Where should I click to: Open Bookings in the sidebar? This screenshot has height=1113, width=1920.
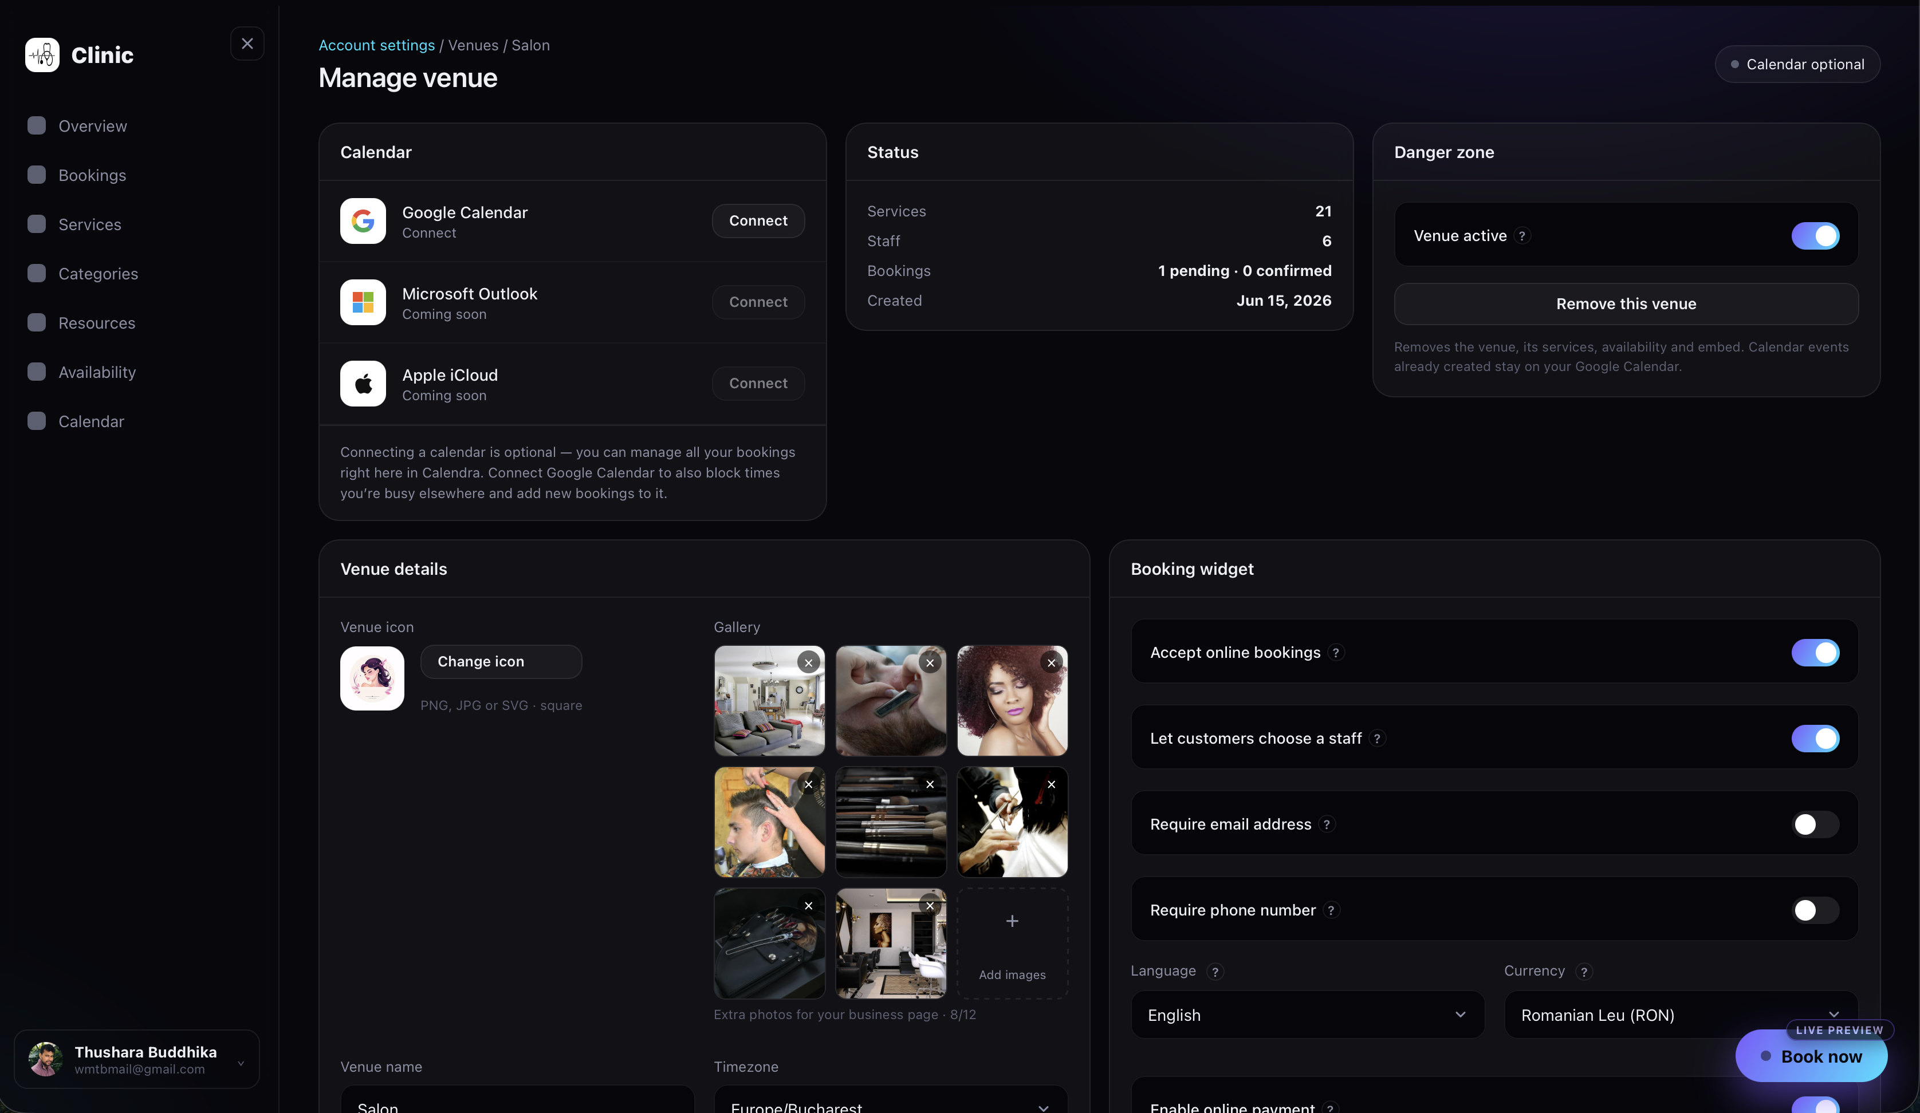click(92, 175)
